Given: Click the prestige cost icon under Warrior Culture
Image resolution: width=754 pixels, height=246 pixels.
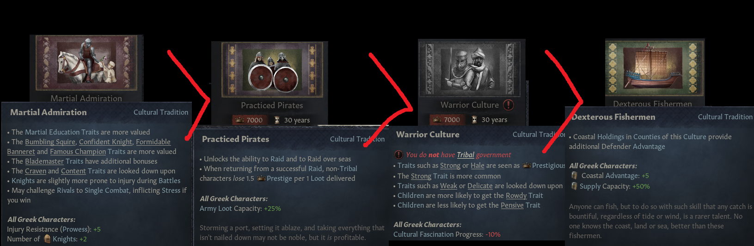Looking at the screenshot, I should [437, 120].
